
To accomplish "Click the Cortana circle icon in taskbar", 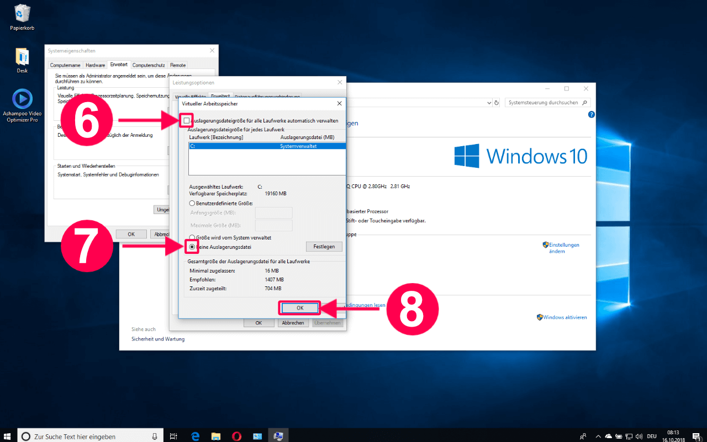I will point(25,436).
